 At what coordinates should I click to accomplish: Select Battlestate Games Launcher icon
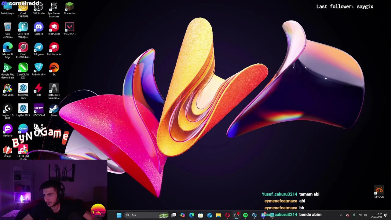coord(54,91)
